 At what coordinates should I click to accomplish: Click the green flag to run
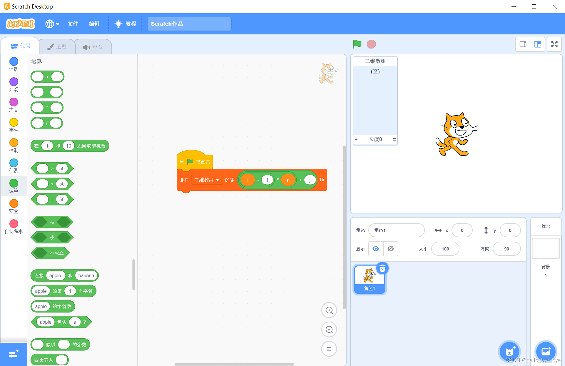pos(357,44)
